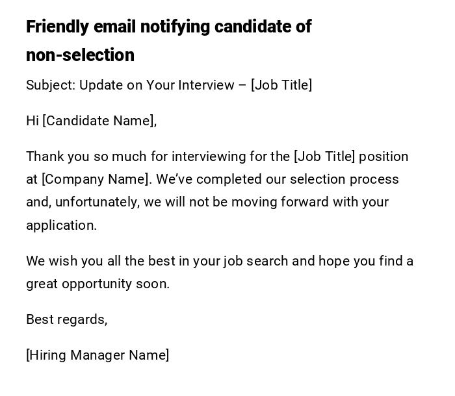Image resolution: width=455 pixels, height=396 pixels.
Task: Click the word "Subject:" in subject line
Action: click(x=51, y=85)
